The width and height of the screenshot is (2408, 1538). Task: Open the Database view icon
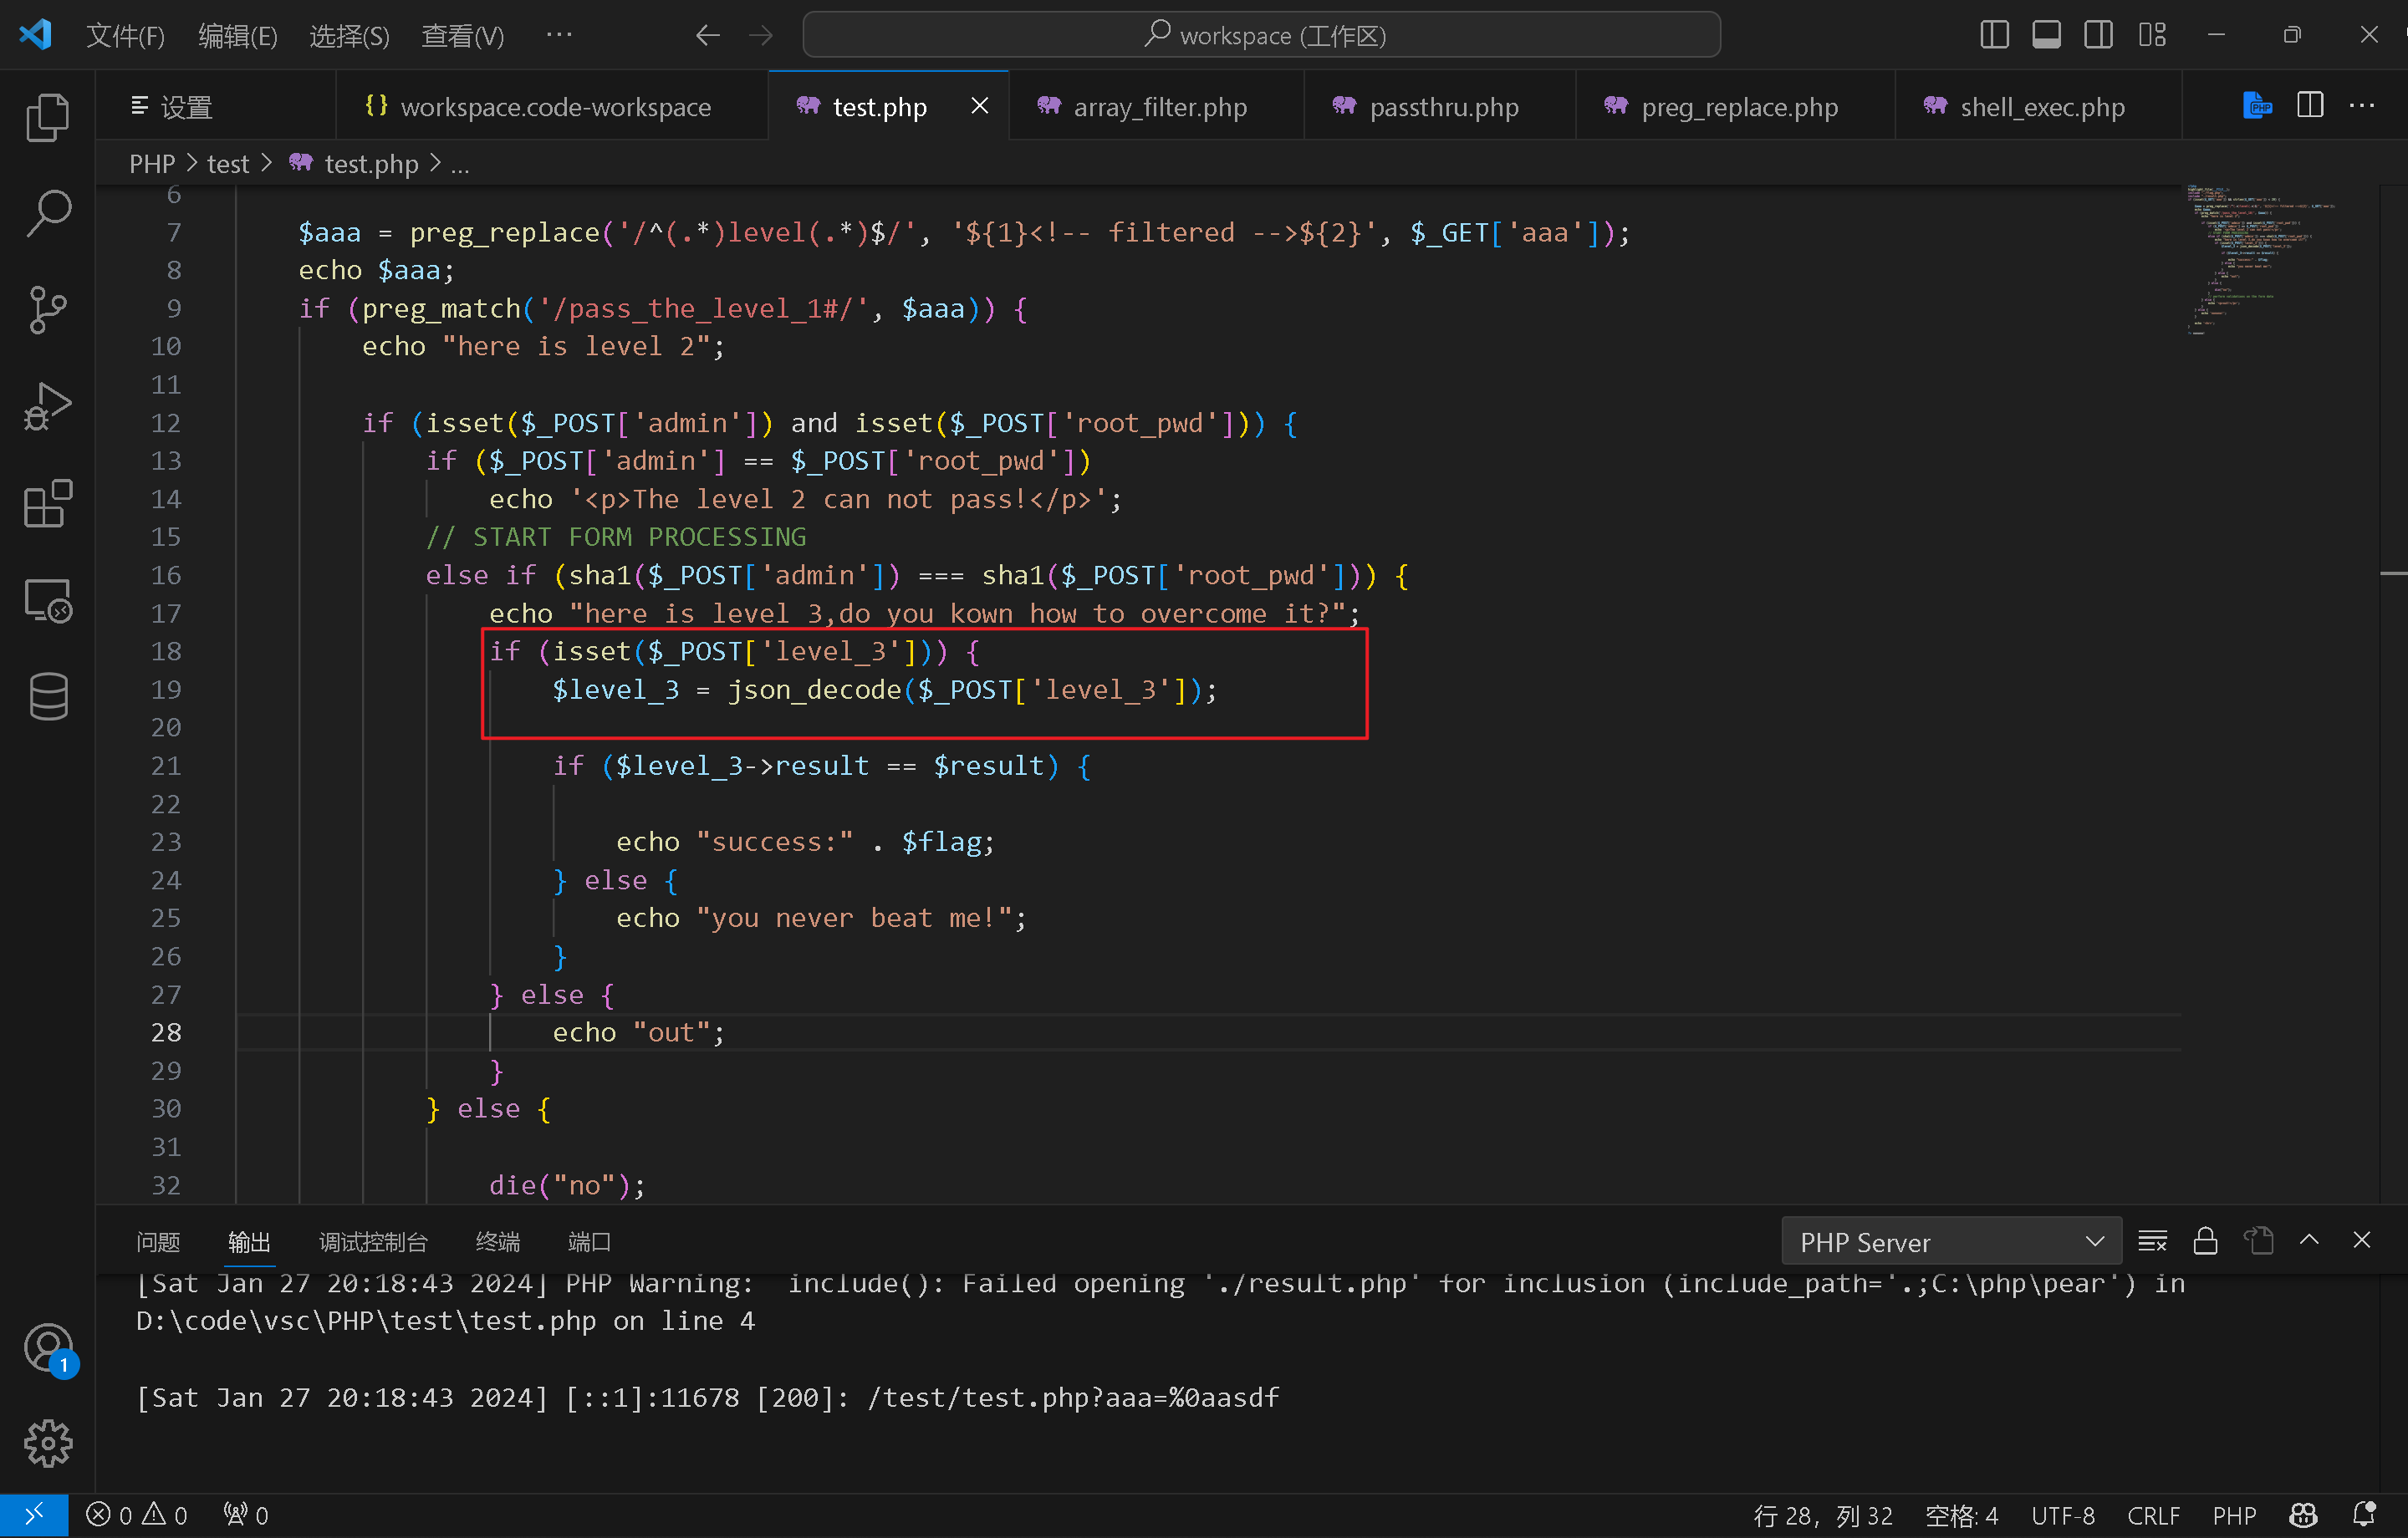click(x=47, y=696)
